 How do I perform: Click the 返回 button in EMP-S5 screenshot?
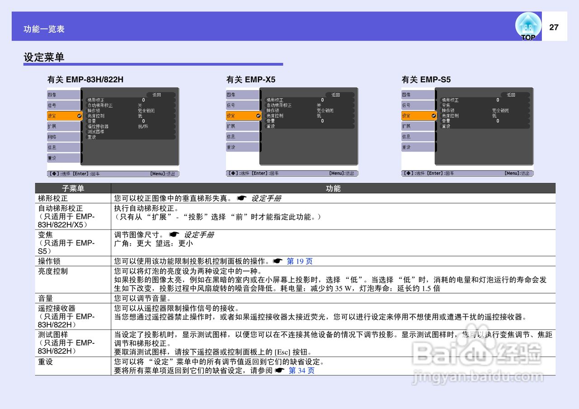tap(511, 95)
